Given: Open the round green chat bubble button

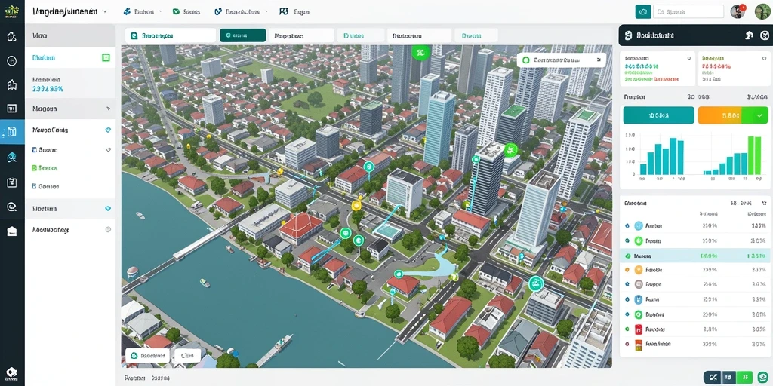Looking at the screenshot, I should click(x=763, y=377).
